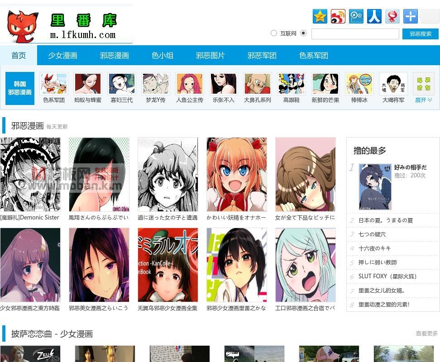This screenshot has height=362, width=440.
Task: Open ranking item 七つの鍵穴
Action: (372, 234)
